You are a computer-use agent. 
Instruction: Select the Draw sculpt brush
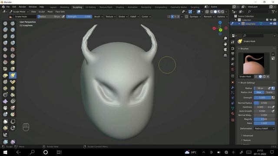pyautogui.click(x=5, y=23)
